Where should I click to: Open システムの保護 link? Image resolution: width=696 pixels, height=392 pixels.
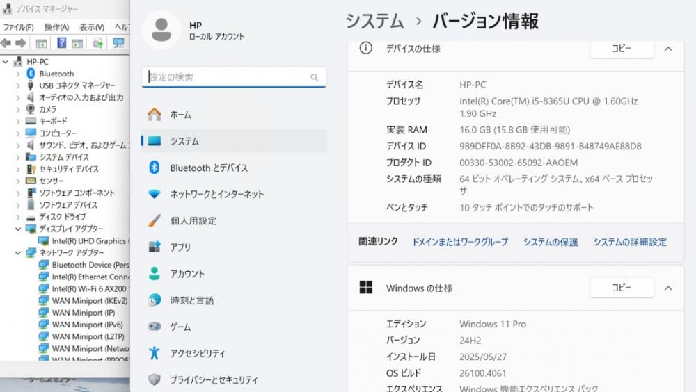[x=551, y=242]
